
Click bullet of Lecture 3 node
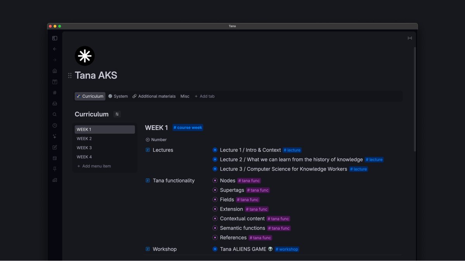(x=215, y=169)
